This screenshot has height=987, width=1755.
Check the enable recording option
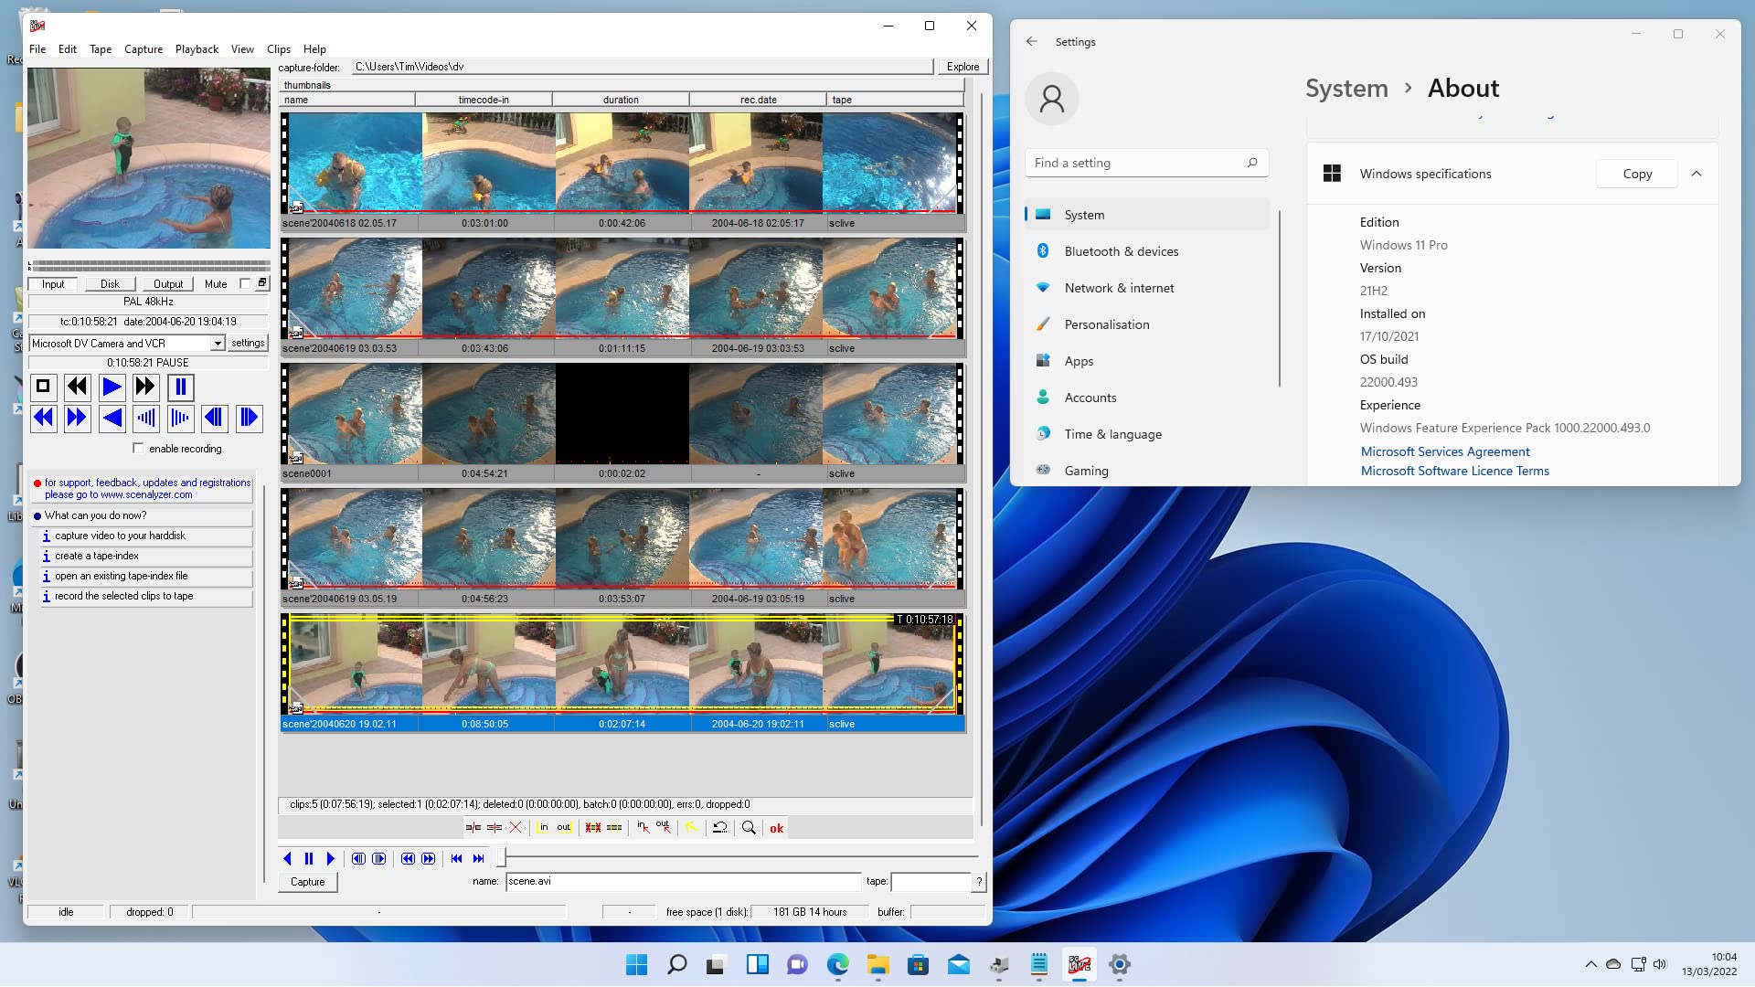(x=138, y=448)
